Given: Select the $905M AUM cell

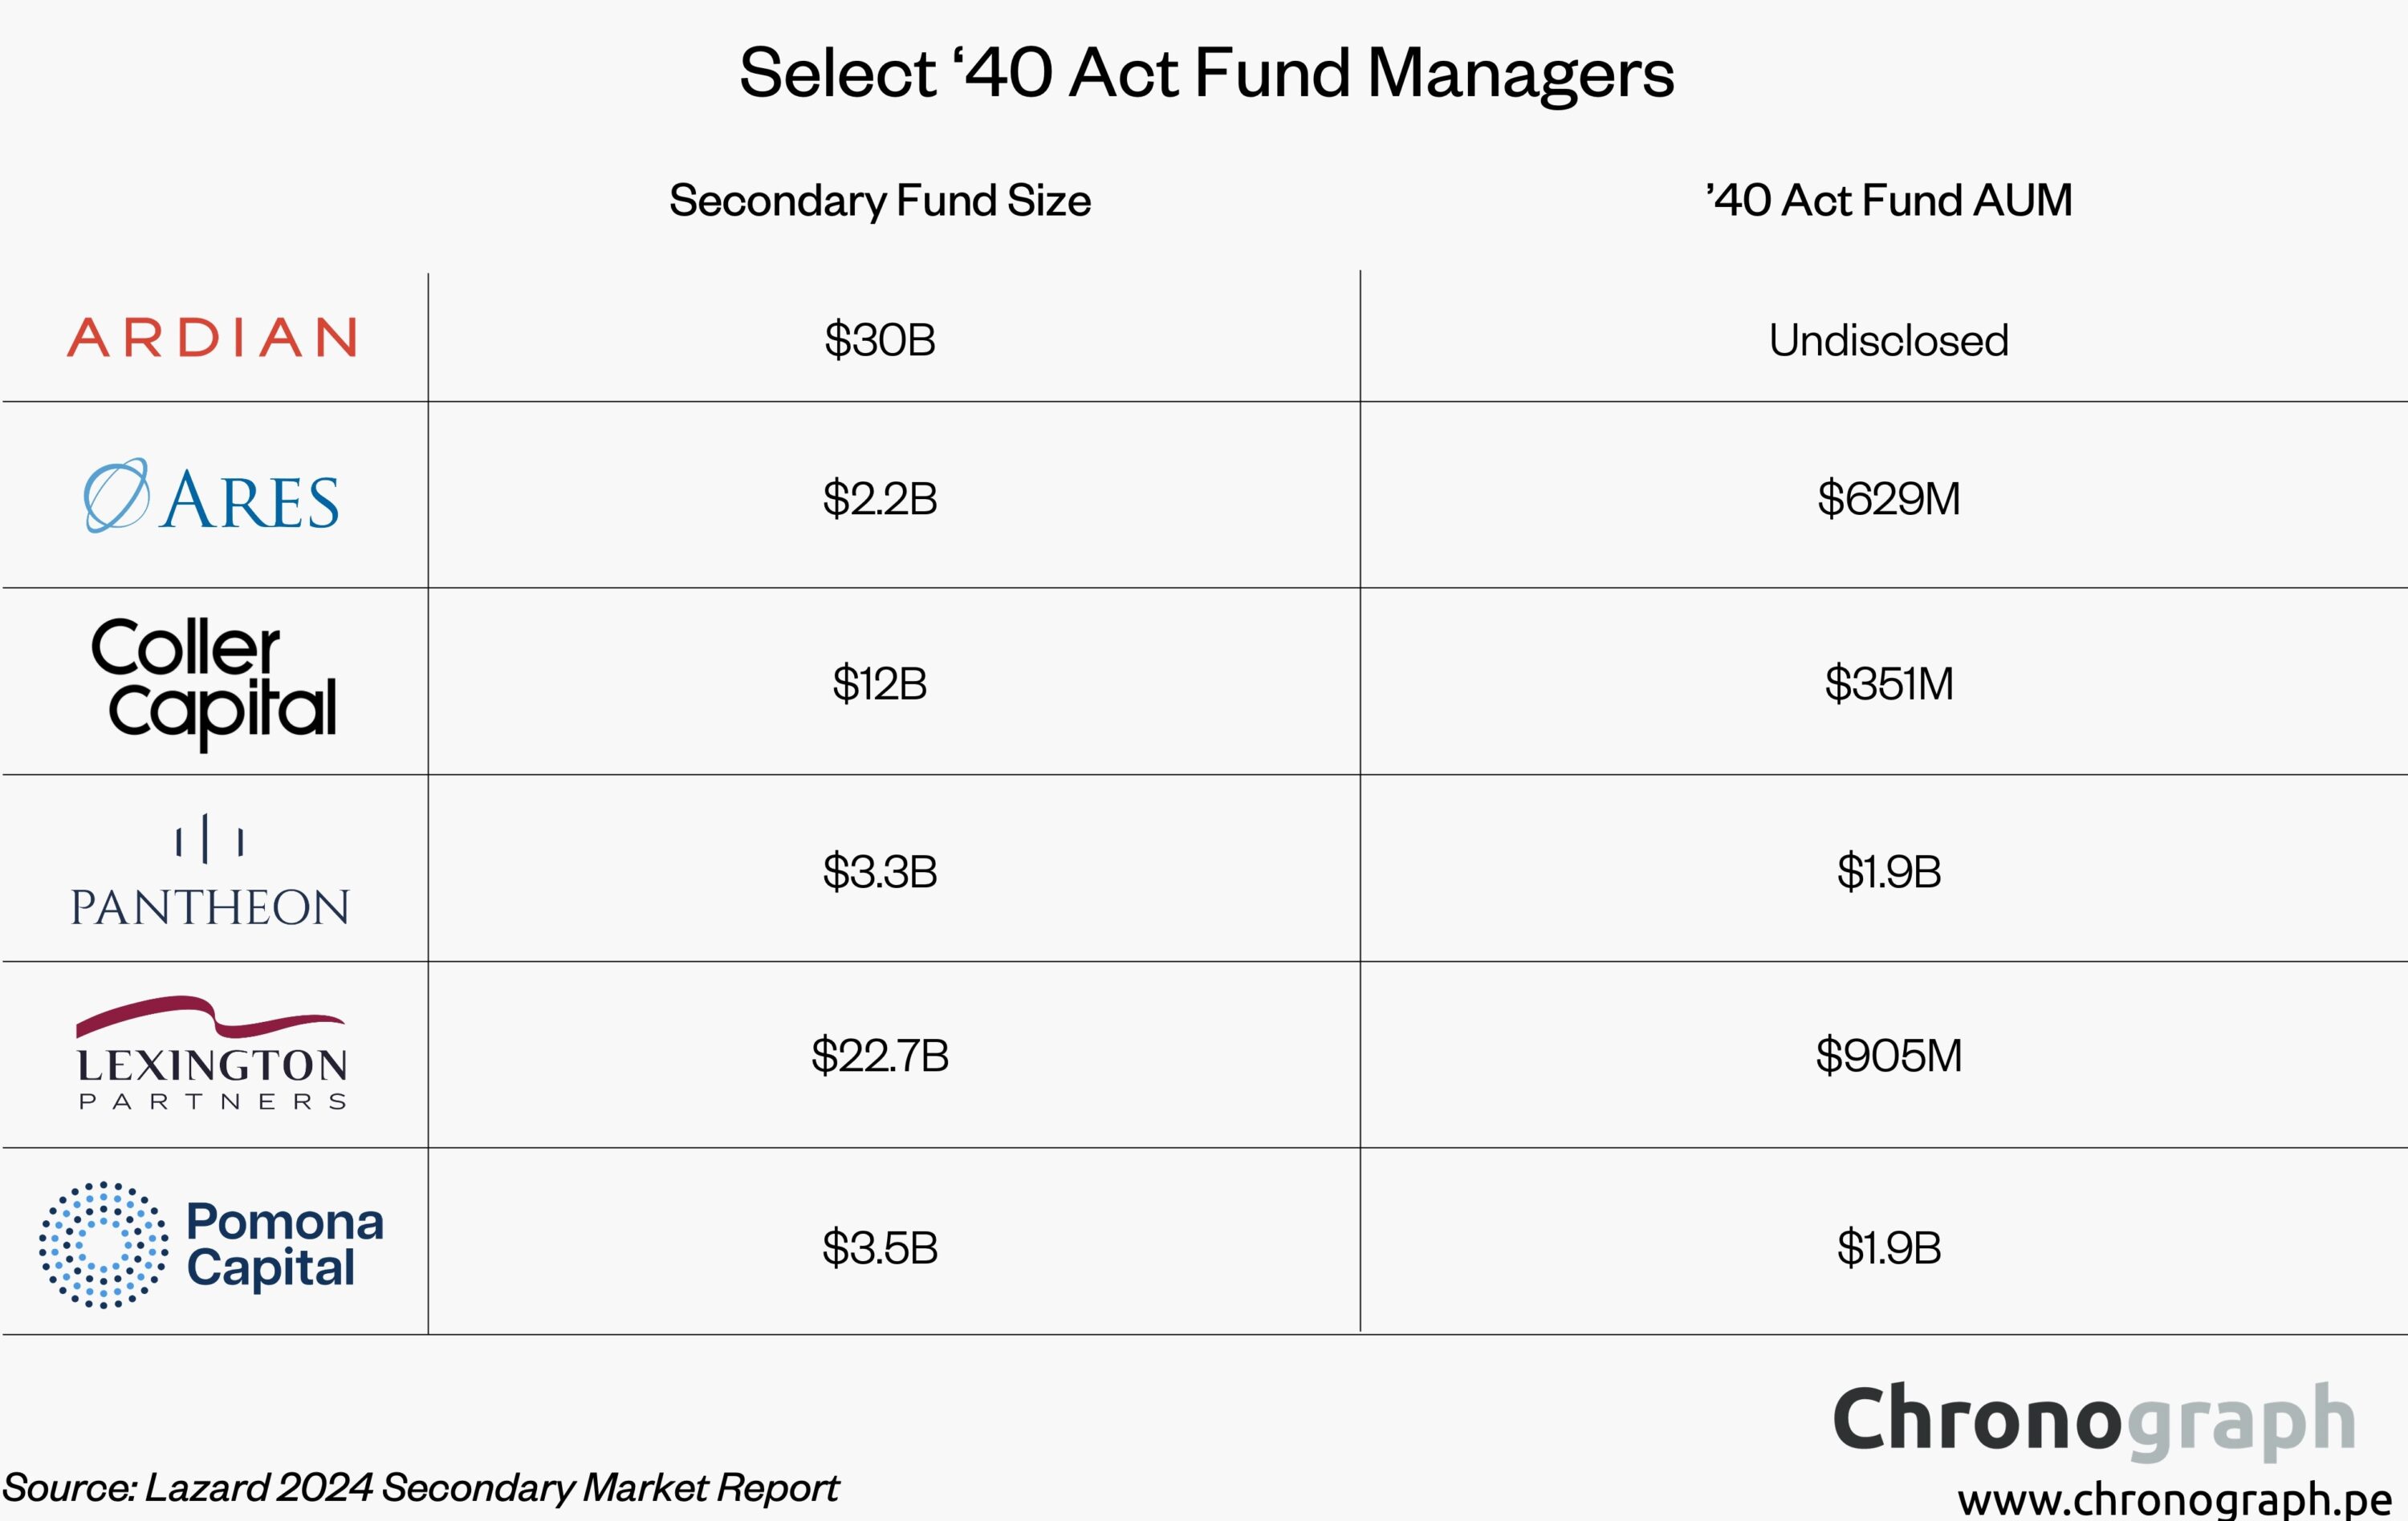Looking at the screenshot, I should (x=1889, y=1055).
